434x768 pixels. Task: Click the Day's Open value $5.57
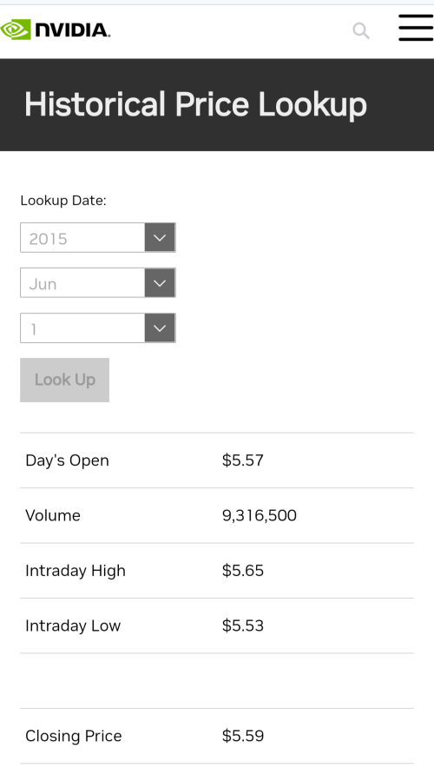point(243,460)
